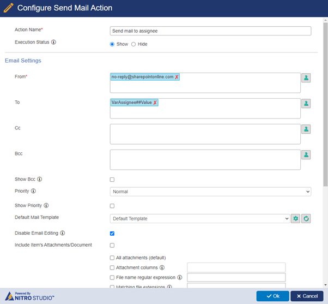Click the Action Name text field

point(210,31)
